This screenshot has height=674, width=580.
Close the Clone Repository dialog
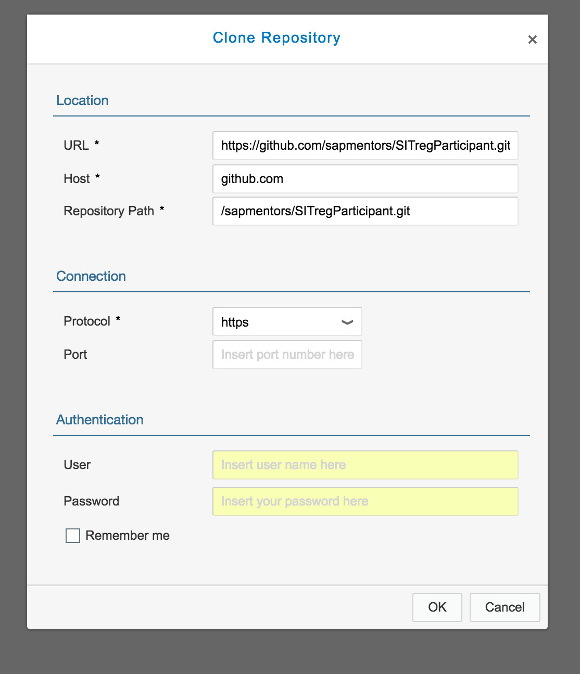pos(532,39)
